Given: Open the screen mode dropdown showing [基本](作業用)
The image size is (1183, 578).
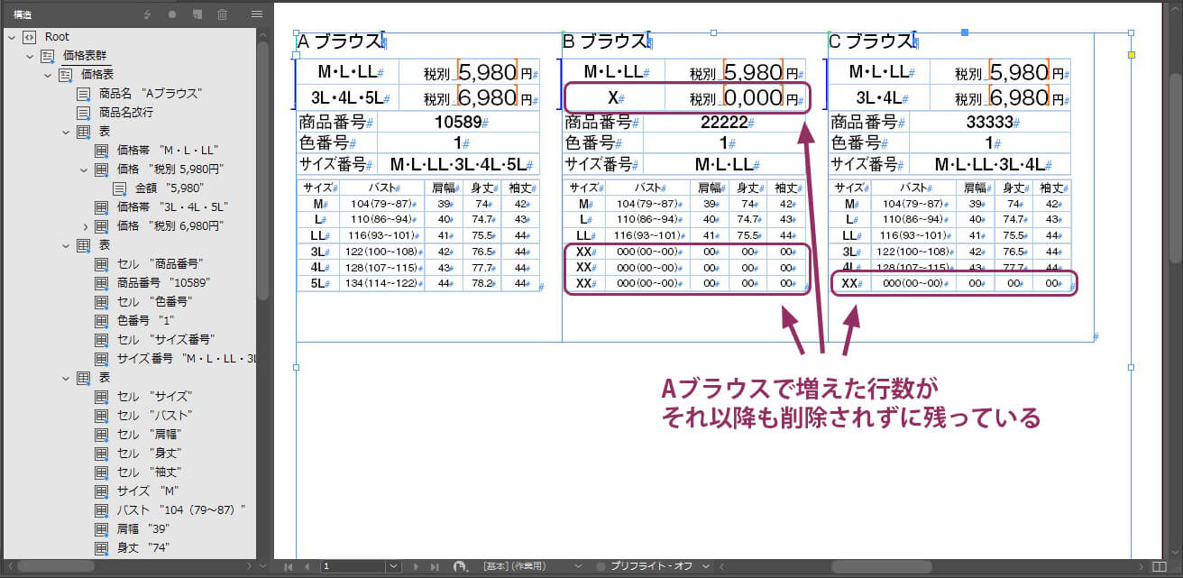Looking at the screenshot, I should 578,567.
